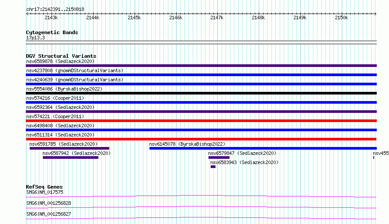Click the SMG6|NM_001256827 gene label
Image resolution: width=389 pixels, height=224 pixels.
pyautogui.click(x=49, y=214)
